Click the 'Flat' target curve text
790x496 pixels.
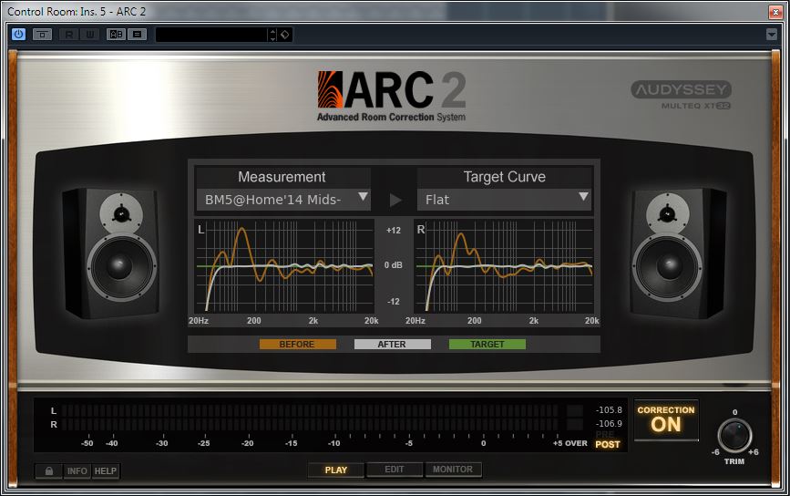coord(436,200)
